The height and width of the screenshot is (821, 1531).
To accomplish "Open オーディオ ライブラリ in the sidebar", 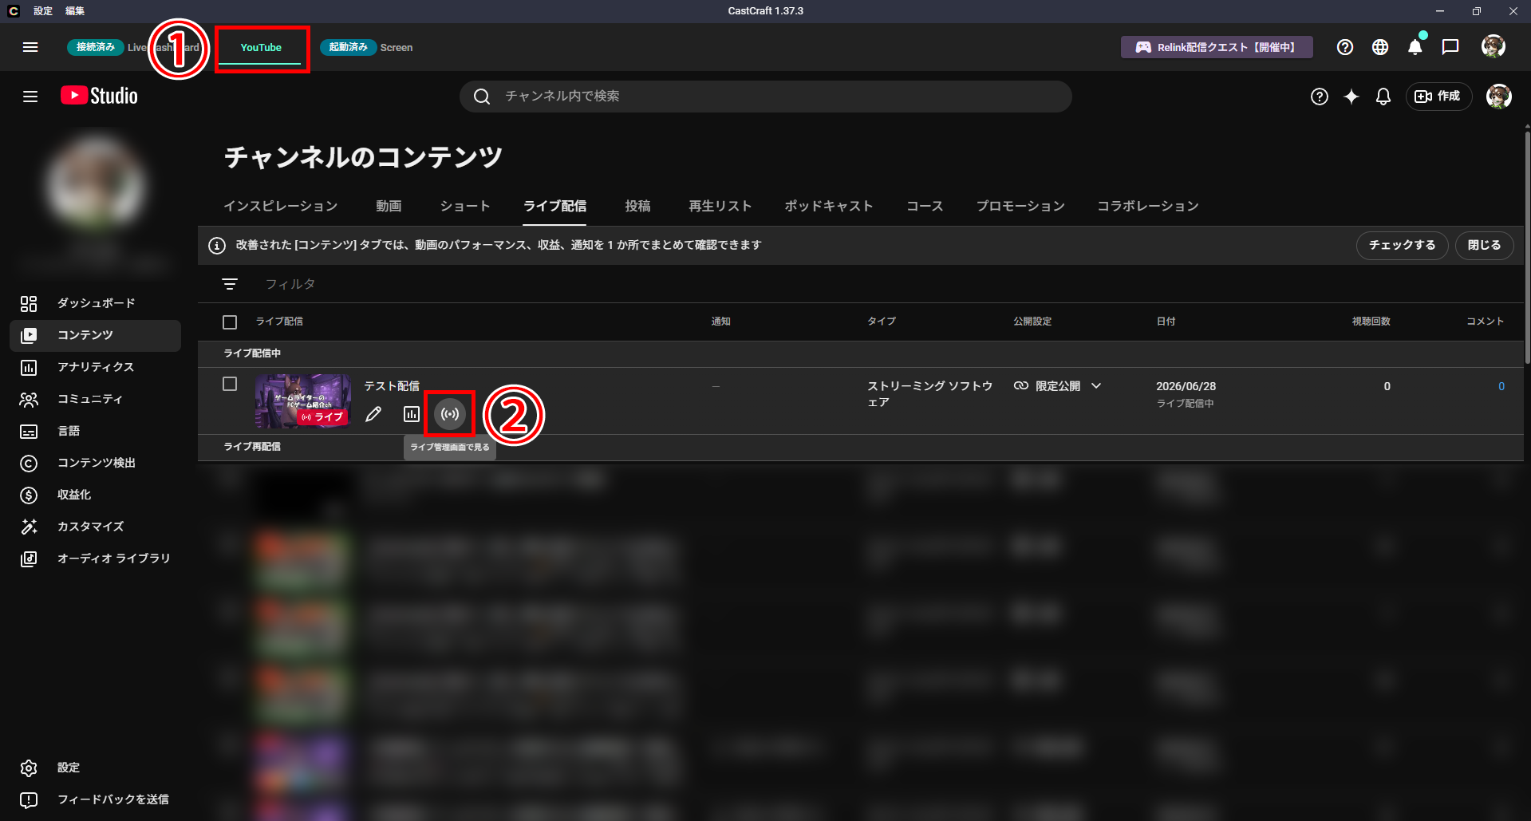I will click(x=95, y=559).
